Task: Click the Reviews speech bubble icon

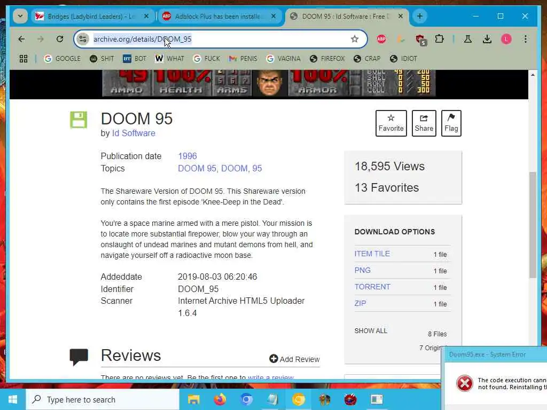Action: tap(79, 357)
